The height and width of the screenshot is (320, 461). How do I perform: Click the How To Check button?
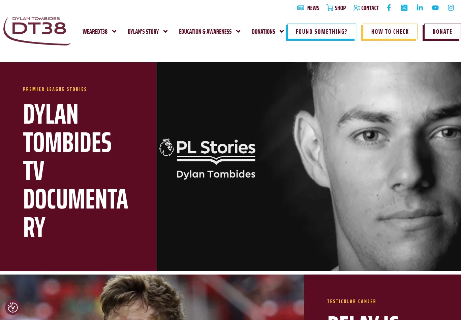(390, 32)
